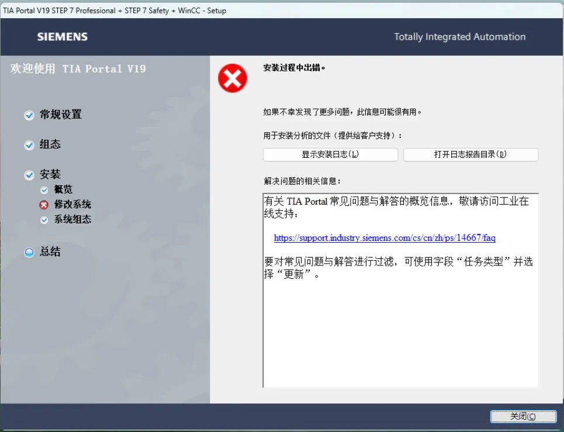Viewport: 564px width, 432px height.
Task: Click the large red error X icon
Action: 233,78
